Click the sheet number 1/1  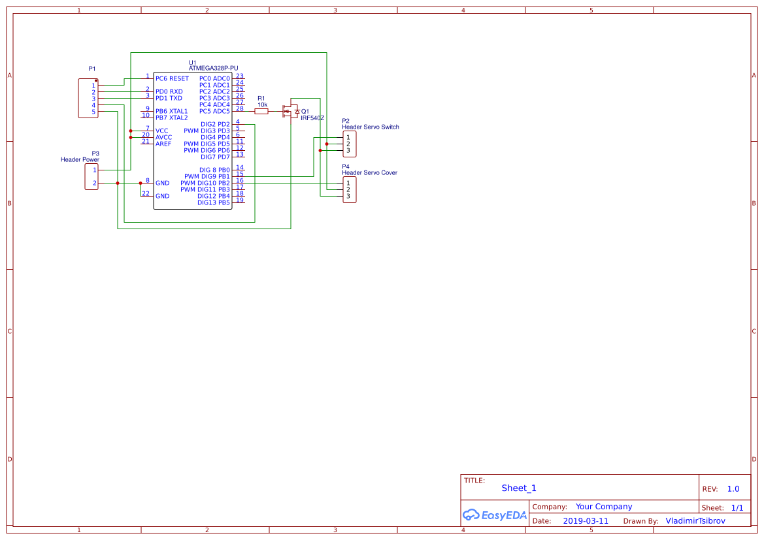click(737, 507)
